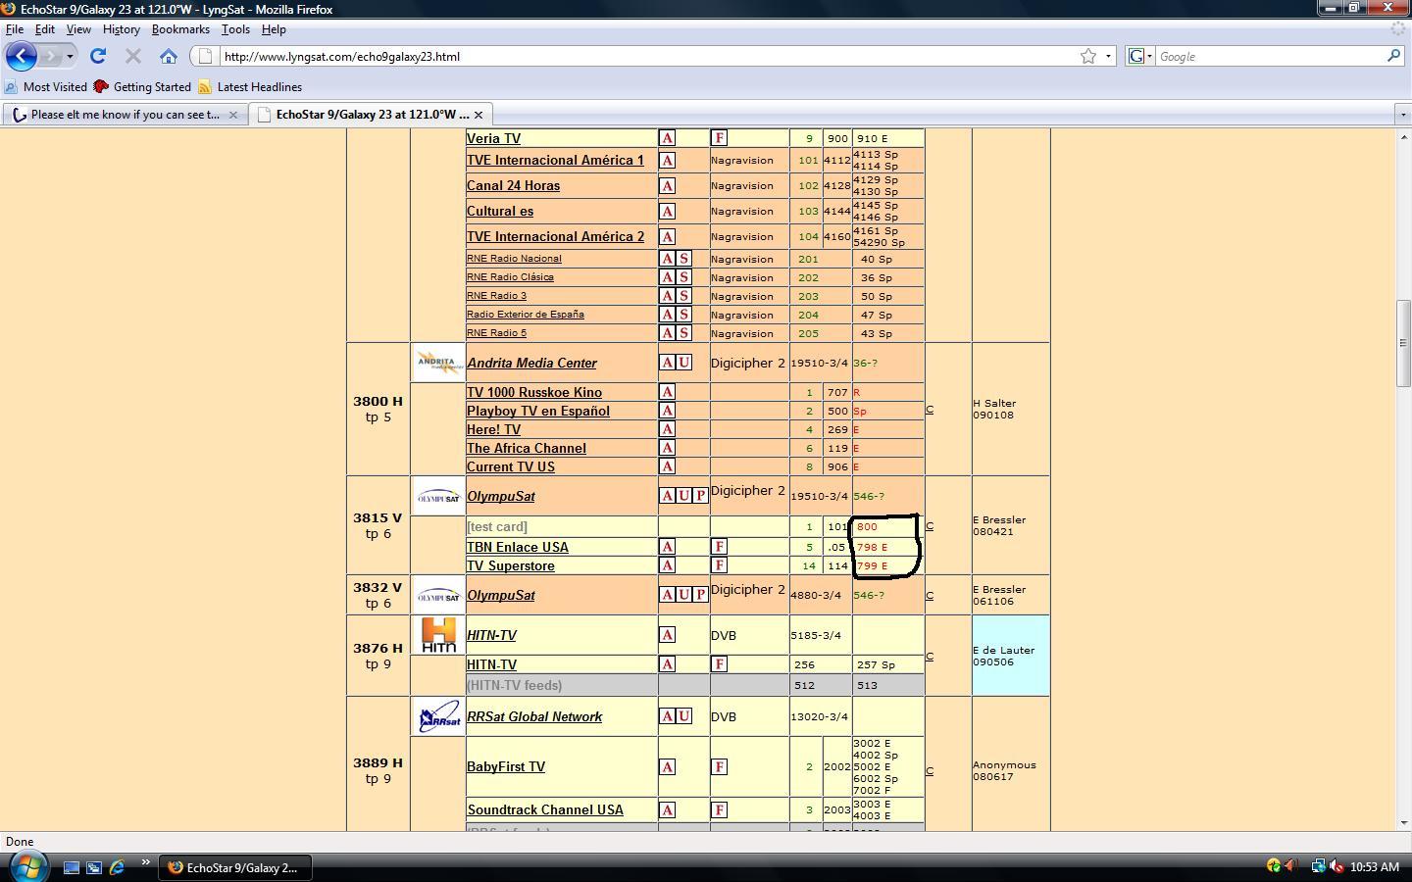1412x882 pixels.
Task: Click the OlympuSat link in 3815 V row
Action: [x=501, y=496]
